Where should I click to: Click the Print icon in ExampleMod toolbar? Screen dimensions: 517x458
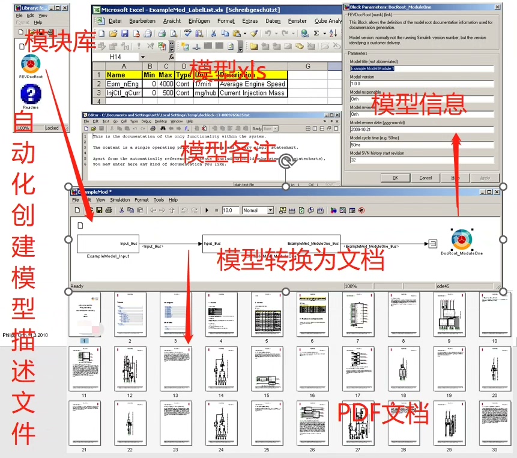coord(109,210)
